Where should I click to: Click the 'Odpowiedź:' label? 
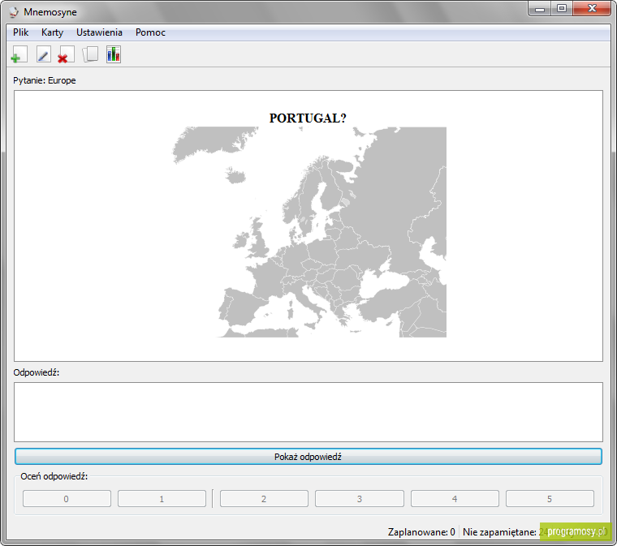pyautogui.click(x=37, y=372)
